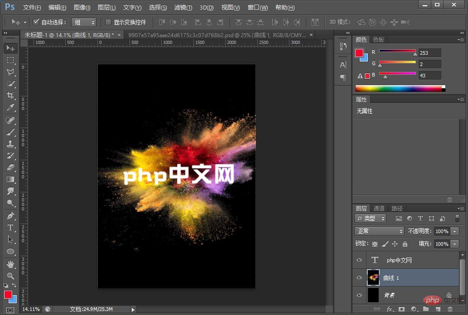Select the Polygonal Lasso tool

tap(10, 72)
